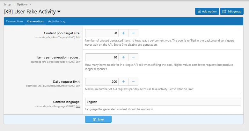Click the ozzmodz_ufa_aiPoolTarget (10100) option ID text
This screenshot has width=249, height=131.
pyautogui.click(x=55, y=38)
